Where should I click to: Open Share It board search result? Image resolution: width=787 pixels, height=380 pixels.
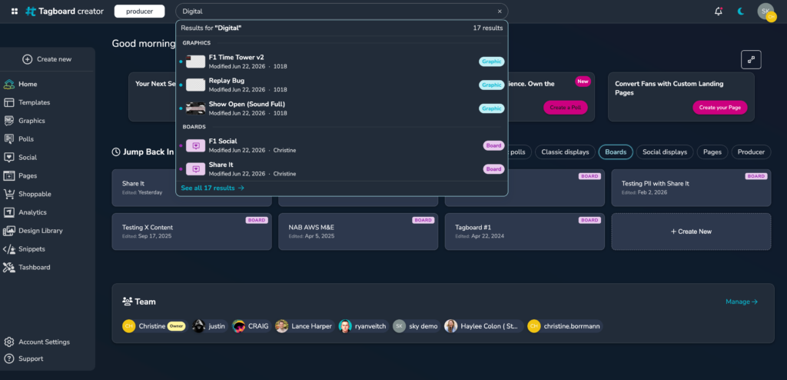(342, 169)
